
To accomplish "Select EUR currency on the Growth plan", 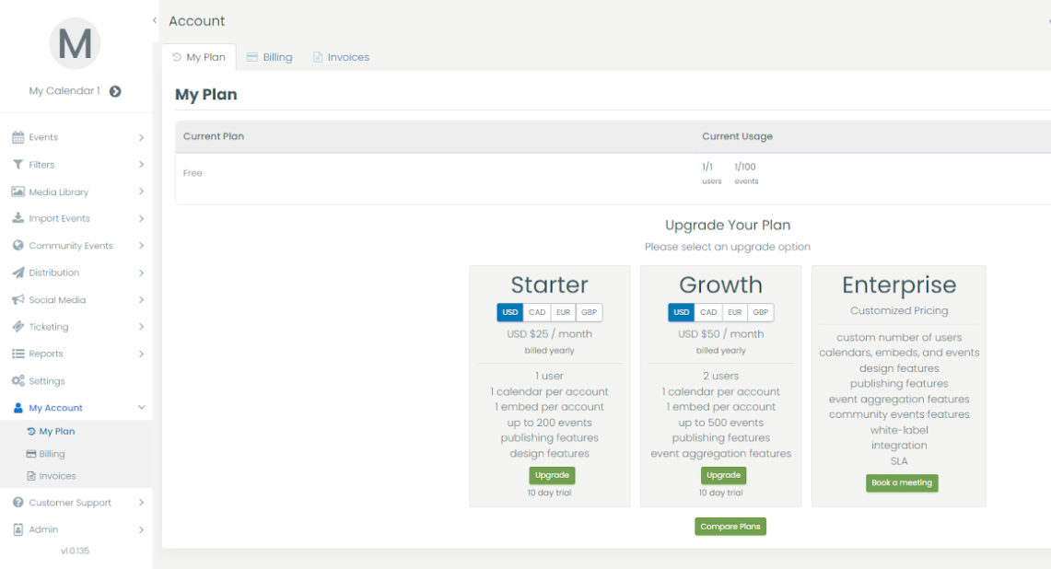I will click(x=735, y=312).
